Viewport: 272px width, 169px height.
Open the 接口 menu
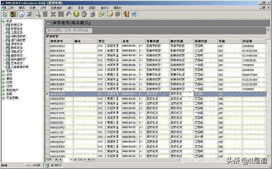tap(70, 8)
